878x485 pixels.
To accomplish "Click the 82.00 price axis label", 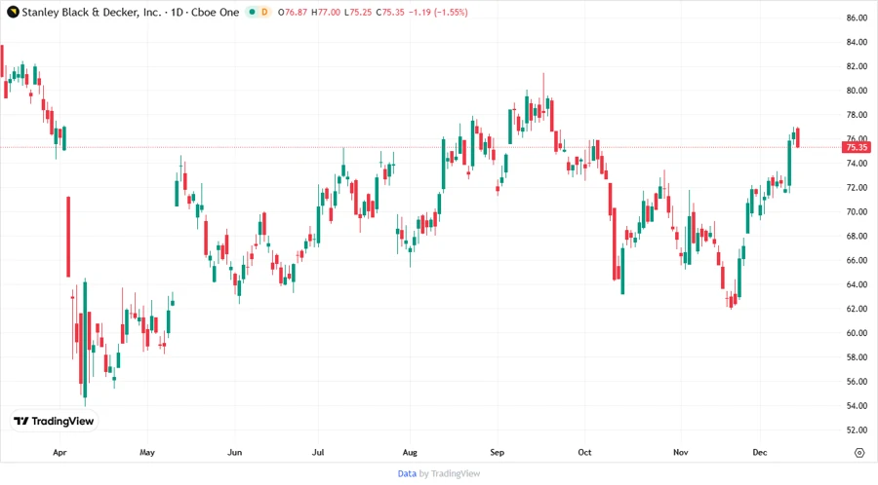I will click(857, 66).
